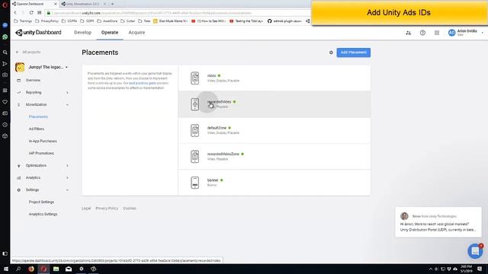Collapse the Monetization section chevron

point(67,105)
